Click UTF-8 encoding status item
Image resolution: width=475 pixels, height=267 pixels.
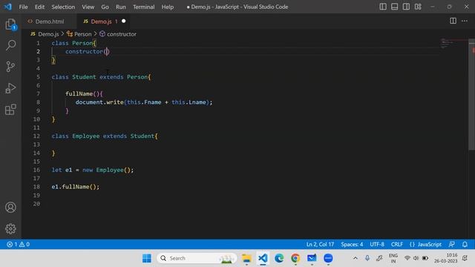point(377,244)
